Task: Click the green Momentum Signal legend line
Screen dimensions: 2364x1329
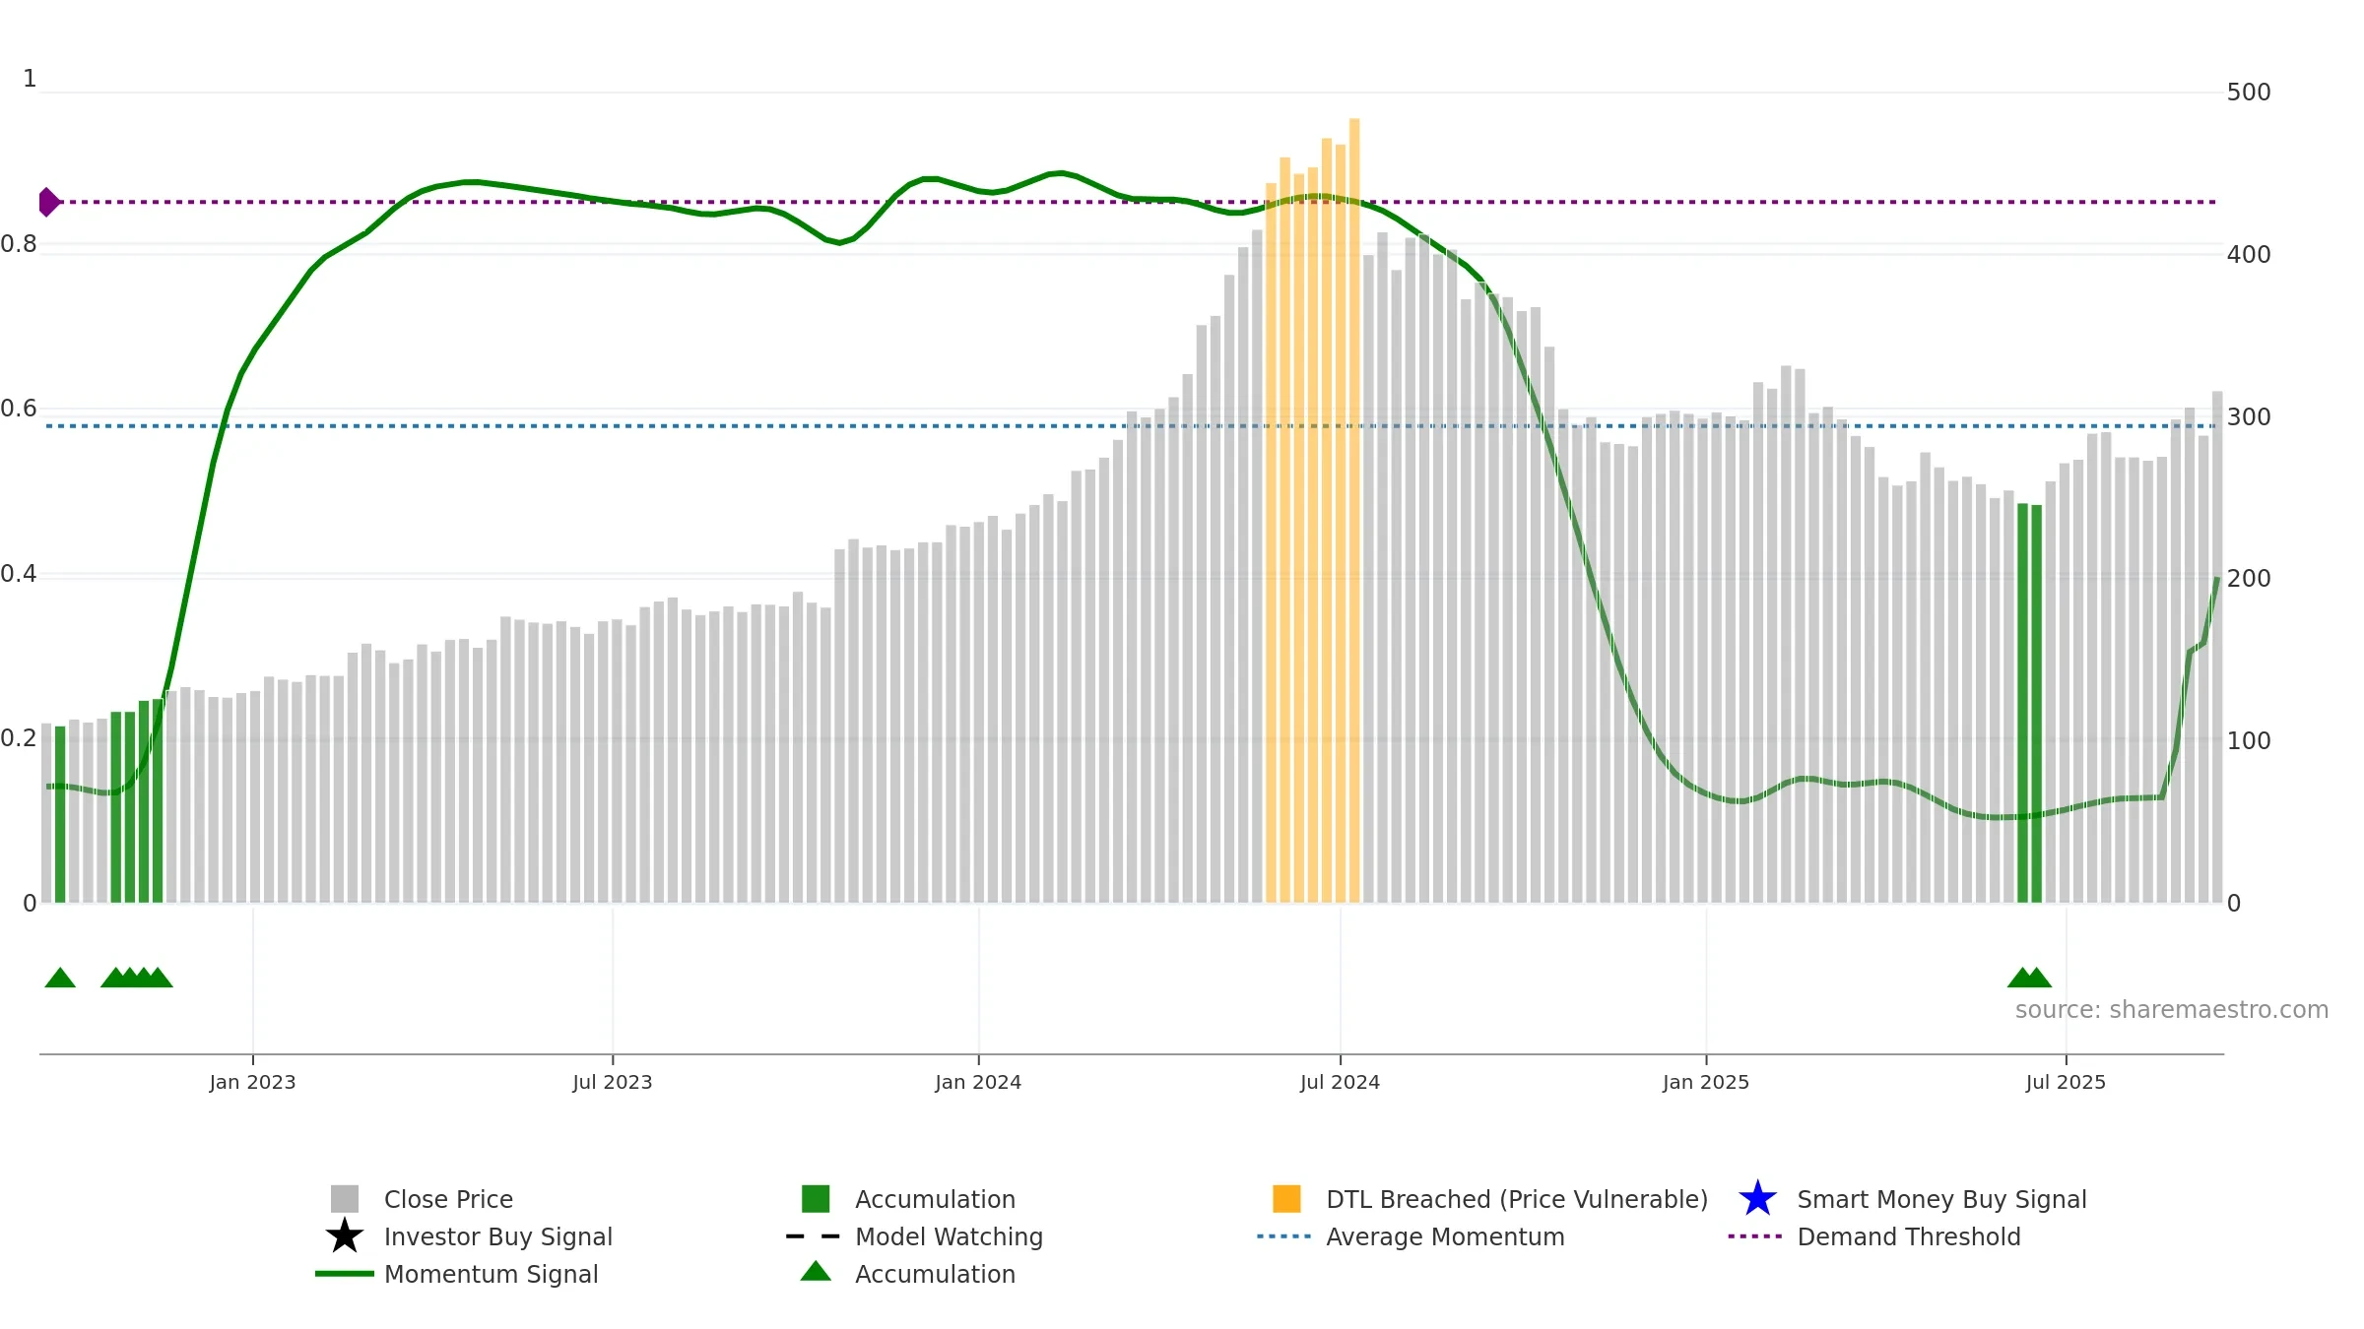Action: click(x=345, y=1273)
